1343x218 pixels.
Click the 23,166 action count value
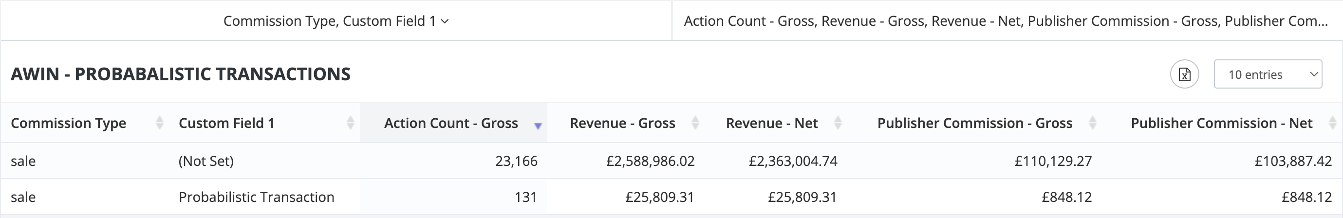pyautogui.click(x=516, y=161)
